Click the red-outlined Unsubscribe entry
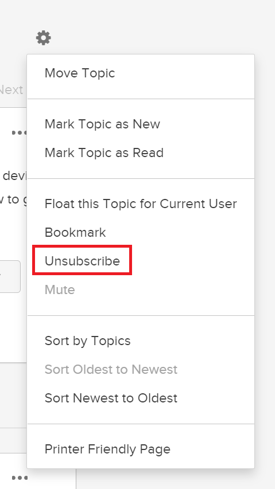This screenshot has height=489, width=275. click(x=82, y=260)
